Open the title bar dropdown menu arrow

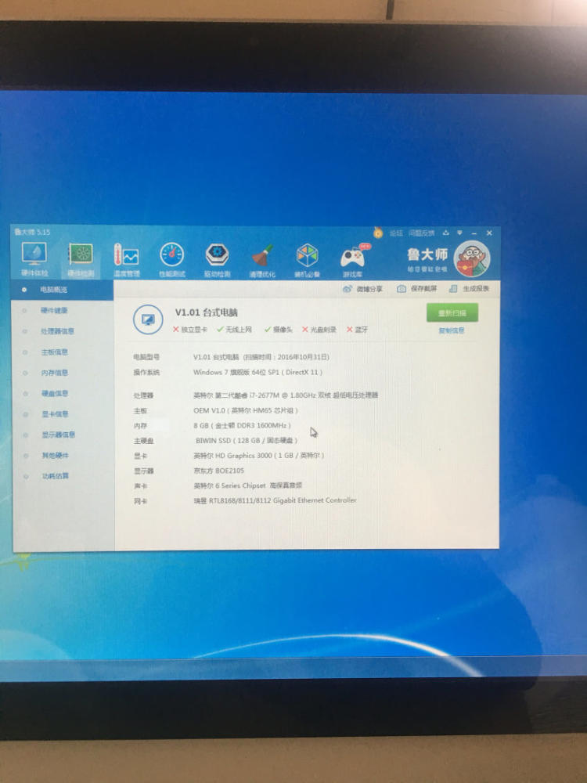[459, 233]
